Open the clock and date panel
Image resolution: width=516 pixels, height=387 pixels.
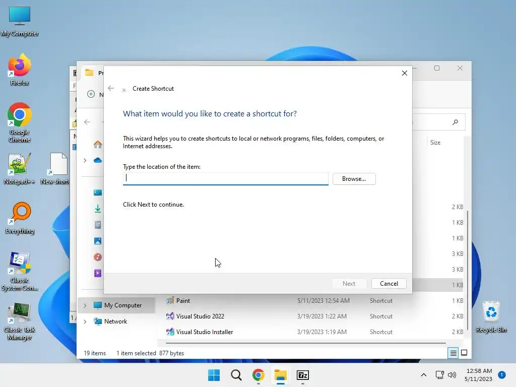pos(478,375)
